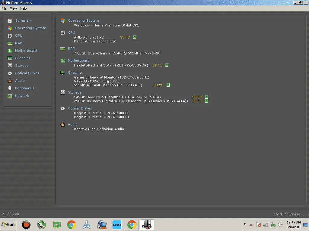This screenshot has height=231, width=309.
Task: Open Optical Drives section from sidebar label
Action: tap(27, 73)
